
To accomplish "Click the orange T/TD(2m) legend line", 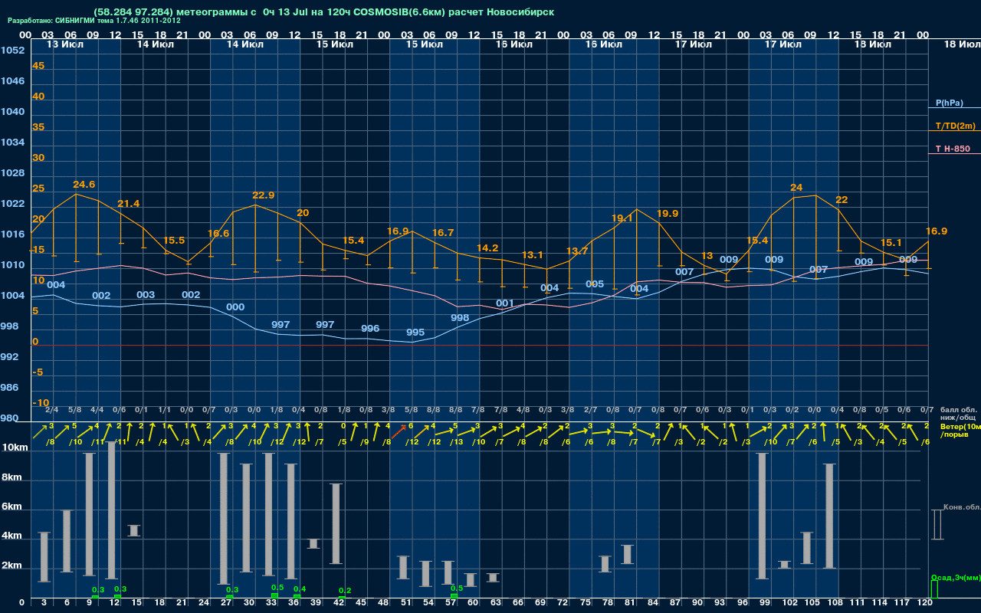I will pyautogui.click(x=954, y=131).
